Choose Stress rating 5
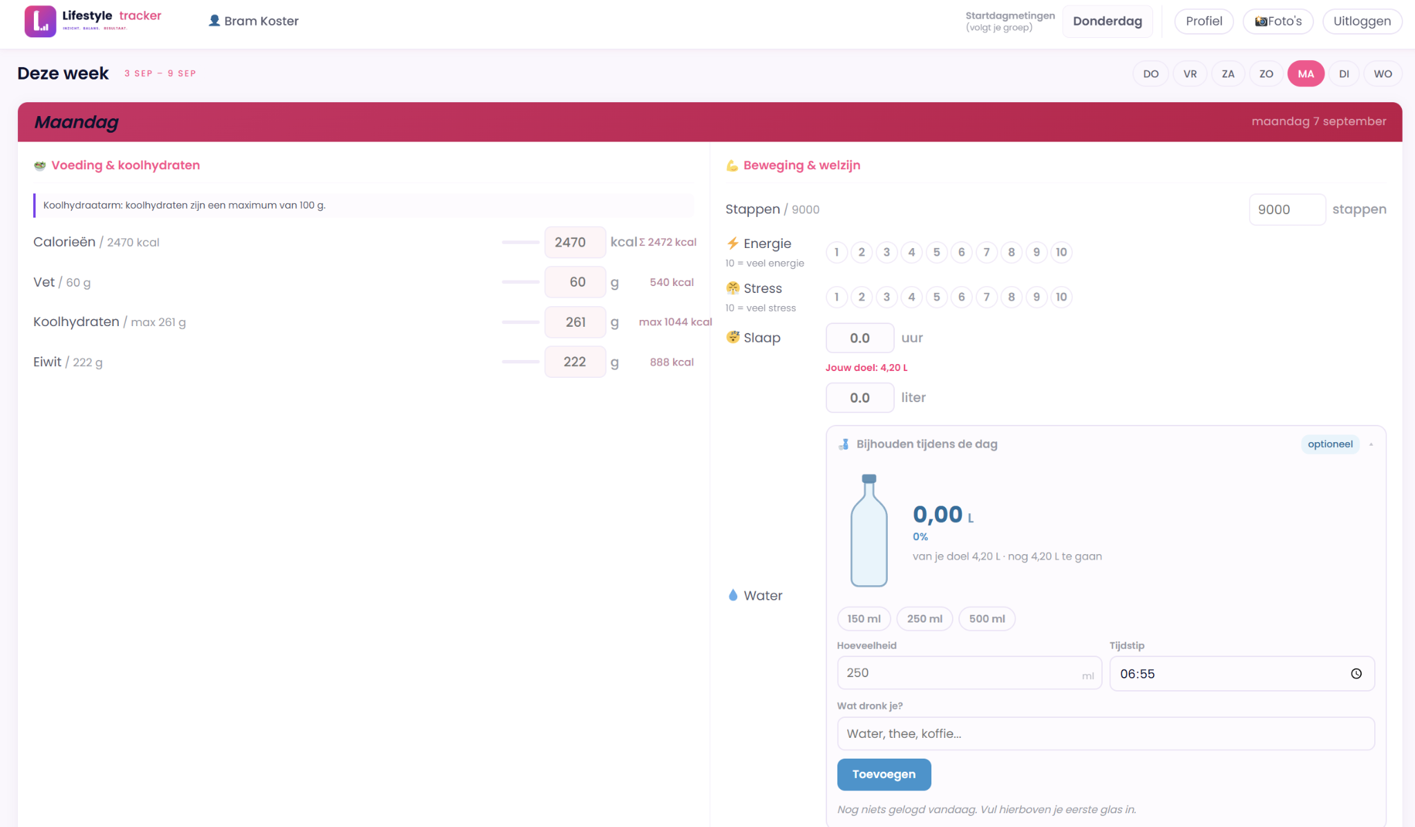Image resolution: width=1415 pixels, height=827 pixels. 937,297
